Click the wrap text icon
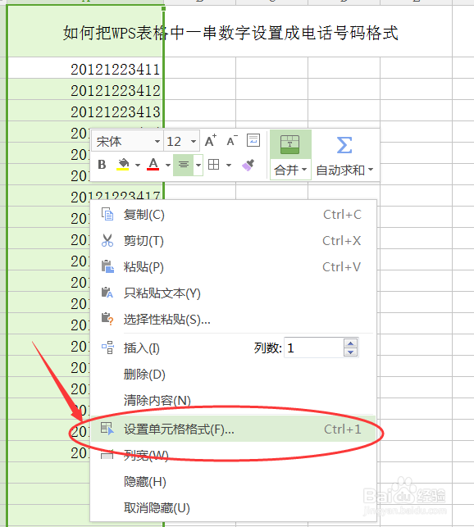This screenshot has width=474, height=527. tap(253, 140)
